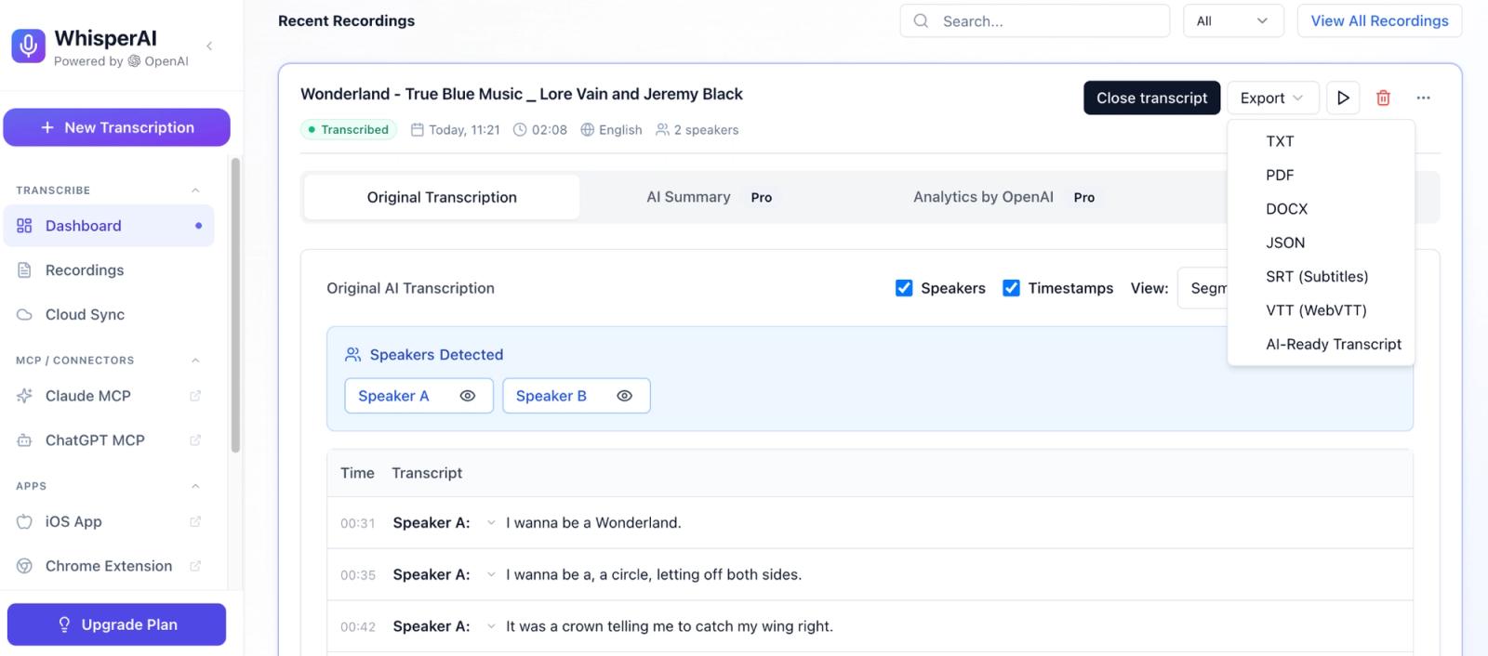Click the search magnifier icon
Screen dimensions: 1488x656
point(921,20)
